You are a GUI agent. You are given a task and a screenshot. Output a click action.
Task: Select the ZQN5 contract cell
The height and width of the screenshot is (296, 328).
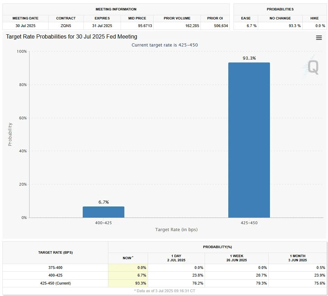point(66,26)
